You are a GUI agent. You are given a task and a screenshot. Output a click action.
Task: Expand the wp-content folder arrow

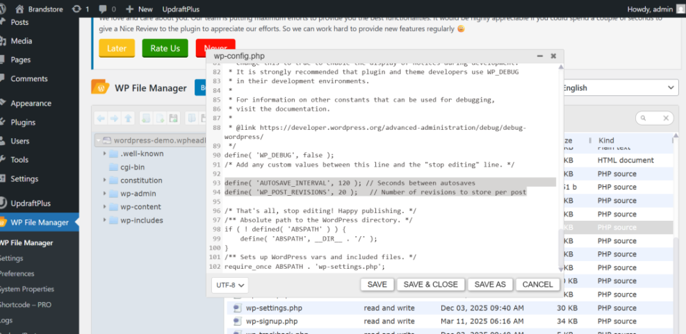(x=104, y=207)
